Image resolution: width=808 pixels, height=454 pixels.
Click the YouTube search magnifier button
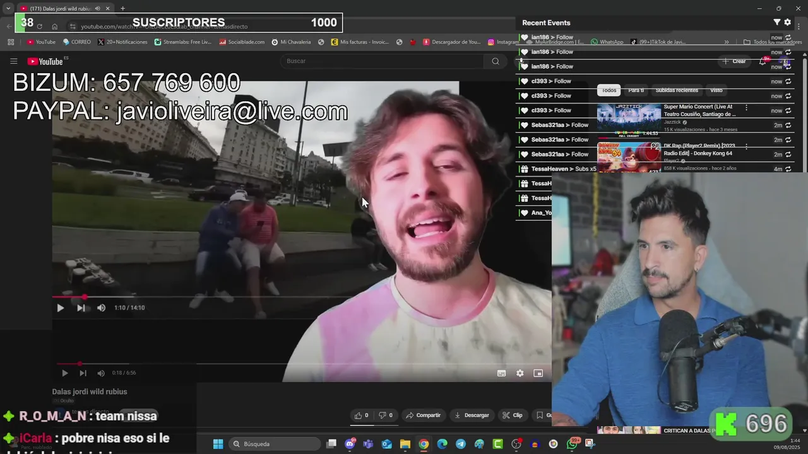(x=496, y=61)
